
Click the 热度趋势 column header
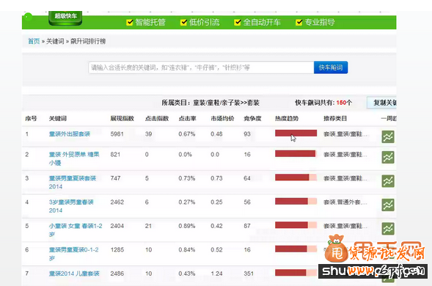click(x=287, y=119)
